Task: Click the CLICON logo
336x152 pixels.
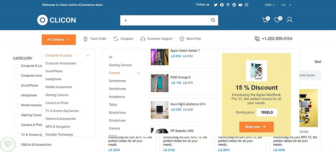Action: (x=56, y=20)
